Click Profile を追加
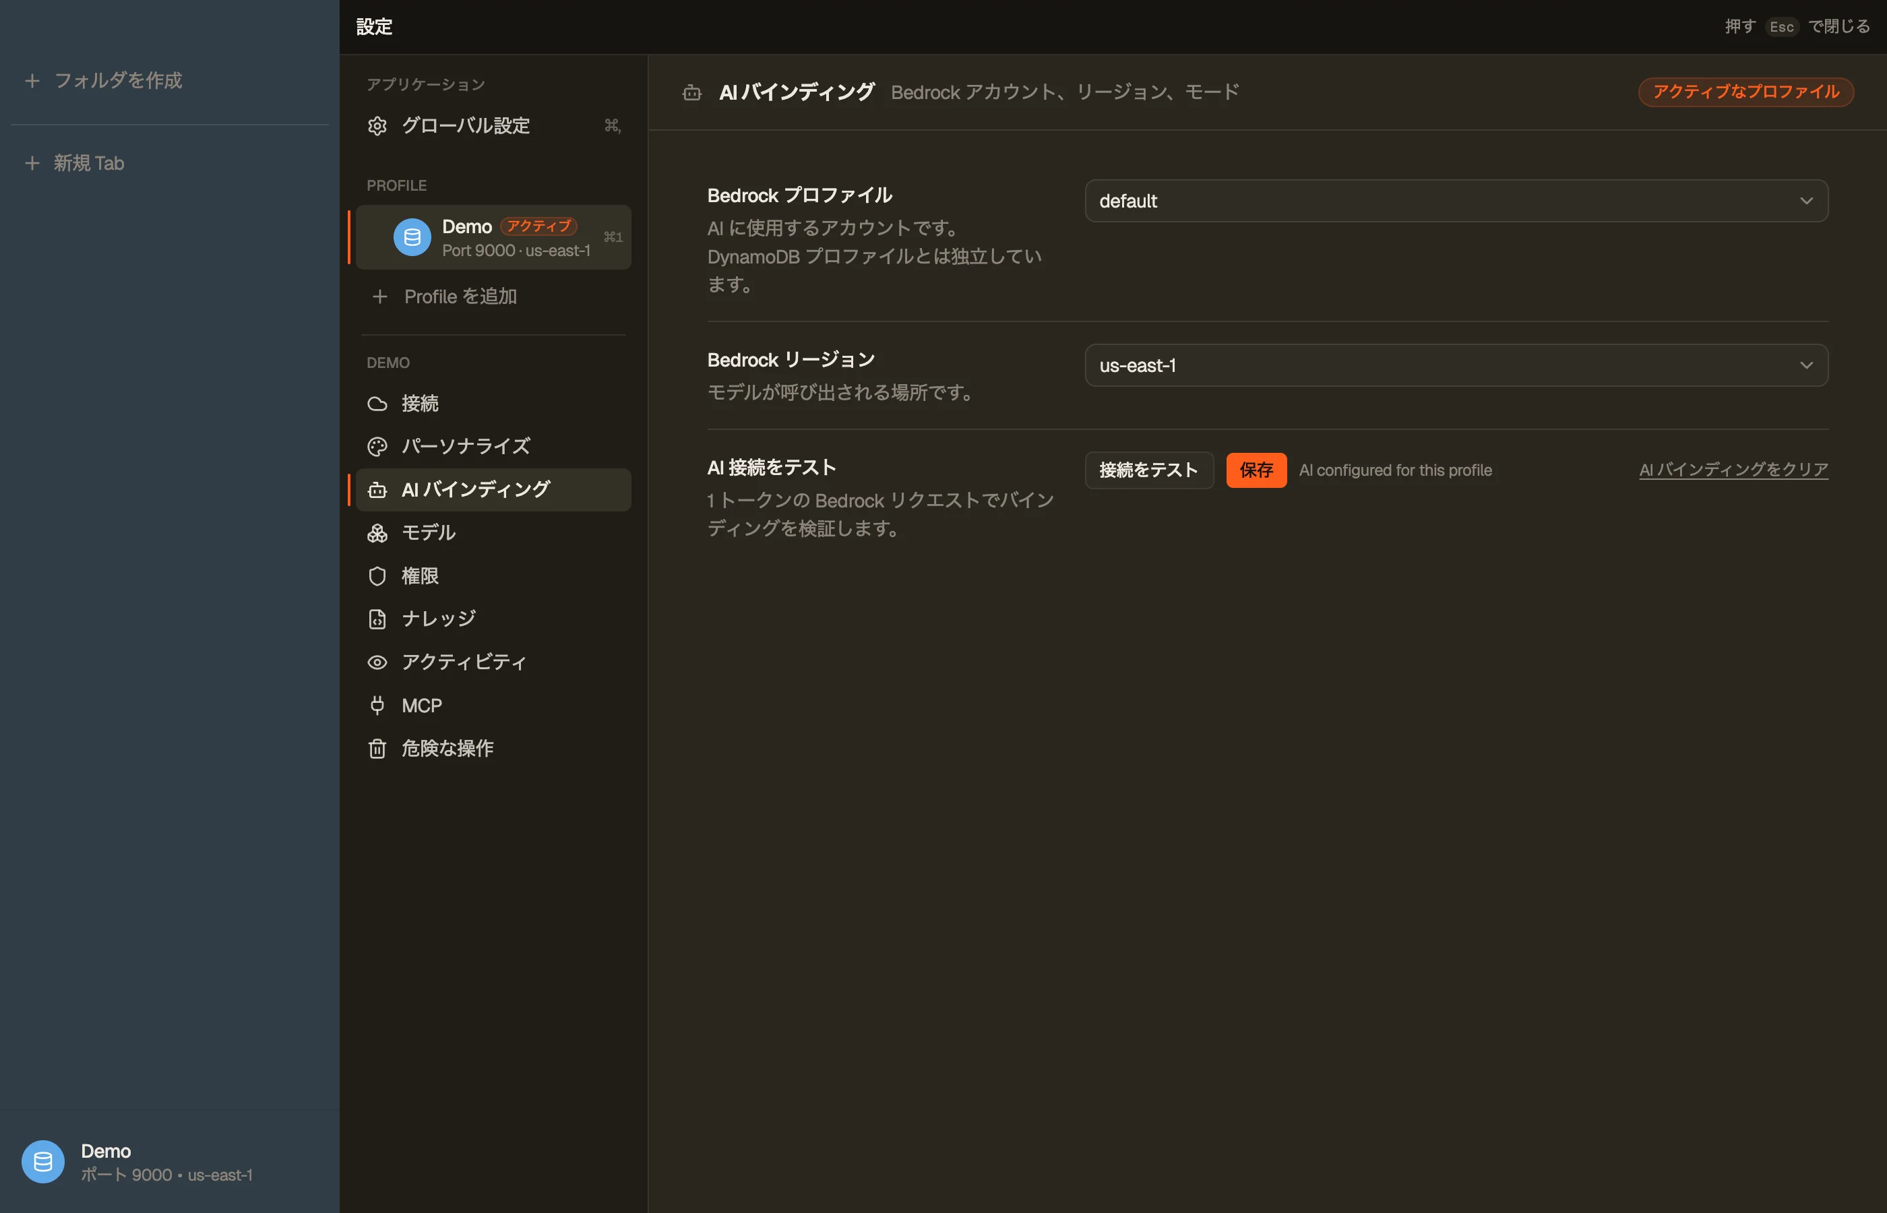The height and width of the screenshot is (1213, 1887). 494,297
